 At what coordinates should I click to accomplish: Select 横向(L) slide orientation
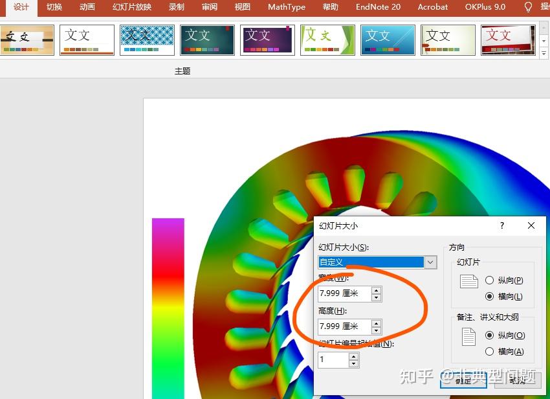491,296
